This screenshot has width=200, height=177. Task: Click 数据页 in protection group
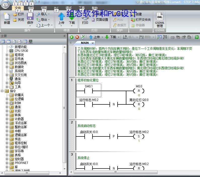click(x=120, y=25)
